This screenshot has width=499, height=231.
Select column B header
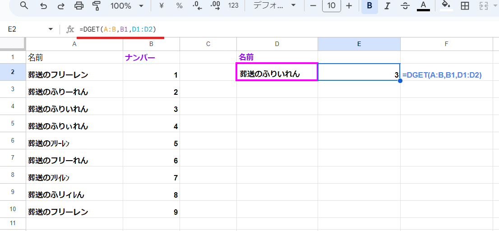[x=152, y=44]
